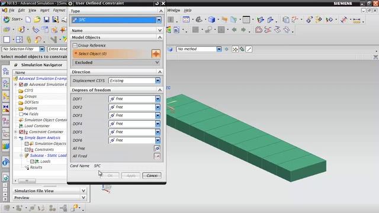Open the Format menu

tap(59, 10)
